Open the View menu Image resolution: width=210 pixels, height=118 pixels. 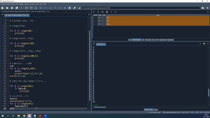point(41,4)
